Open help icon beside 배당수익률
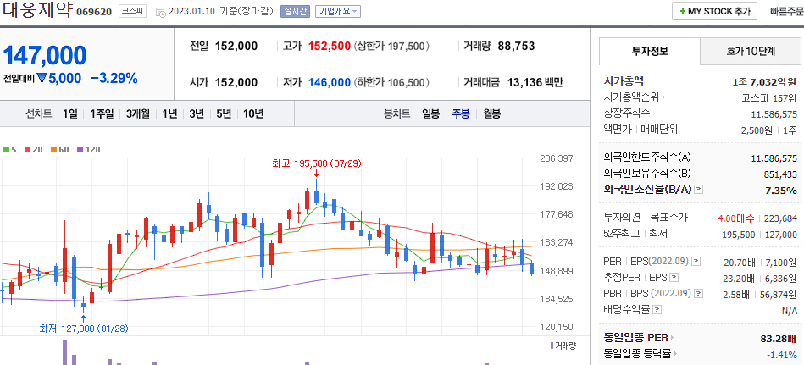Screen dimensions: 804x365 click(657, 310)
